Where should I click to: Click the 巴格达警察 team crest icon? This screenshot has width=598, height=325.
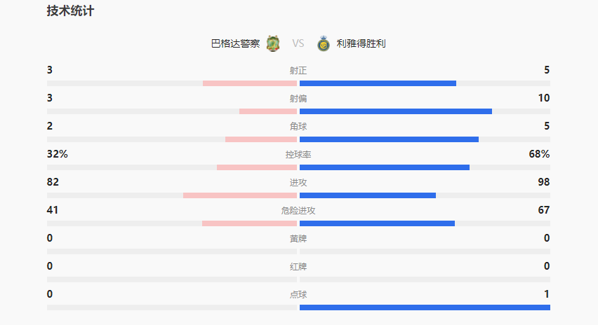tap(273, 43)
